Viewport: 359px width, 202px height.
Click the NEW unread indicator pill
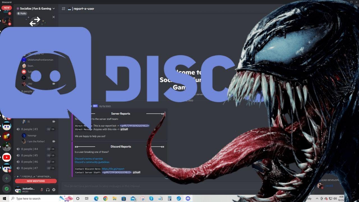coord(6,8)
